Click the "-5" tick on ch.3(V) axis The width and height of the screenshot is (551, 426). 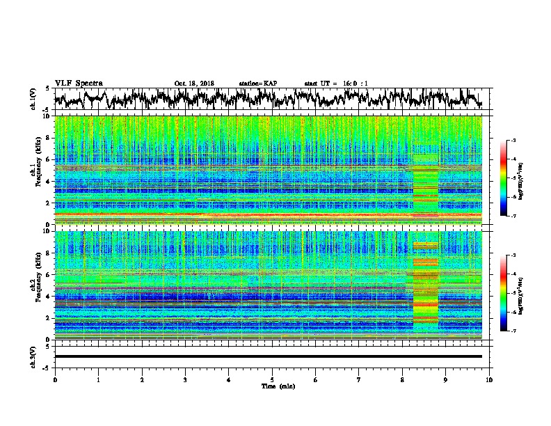click(47, 368)
